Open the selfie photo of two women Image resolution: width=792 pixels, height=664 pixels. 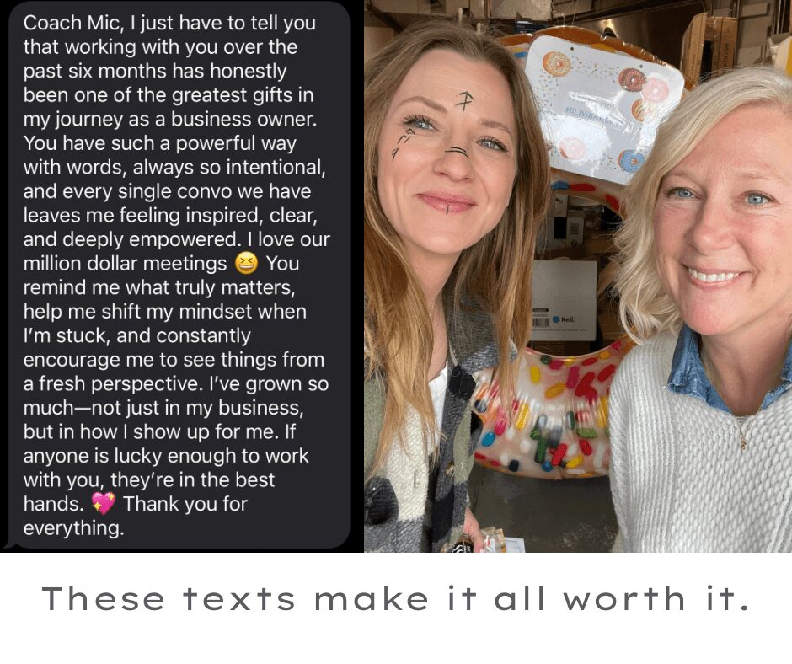point(578,276)
